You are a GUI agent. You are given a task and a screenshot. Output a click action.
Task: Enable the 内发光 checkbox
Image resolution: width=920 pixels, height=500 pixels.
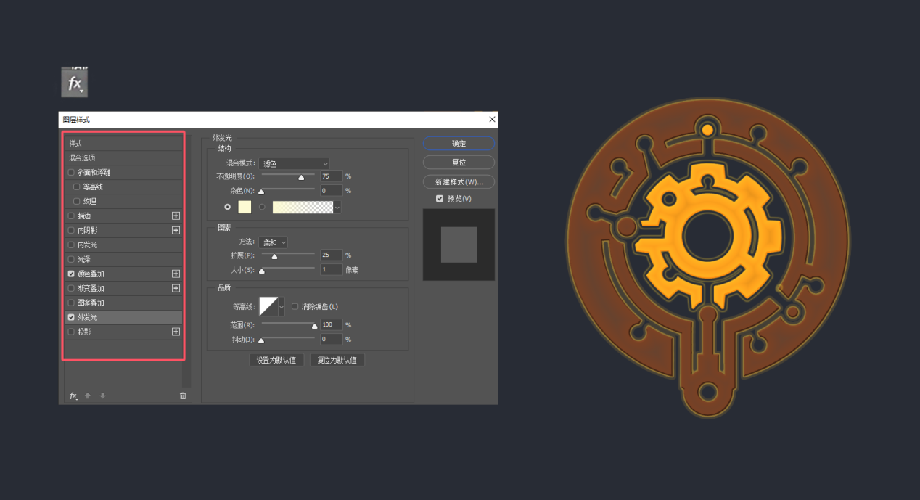coord(71,245)
